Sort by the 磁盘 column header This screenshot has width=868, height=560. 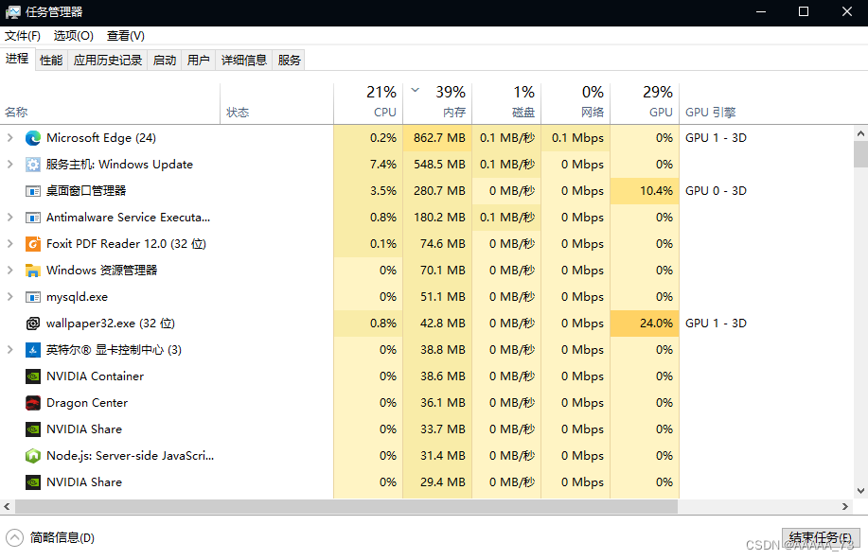tap(506, 103)
